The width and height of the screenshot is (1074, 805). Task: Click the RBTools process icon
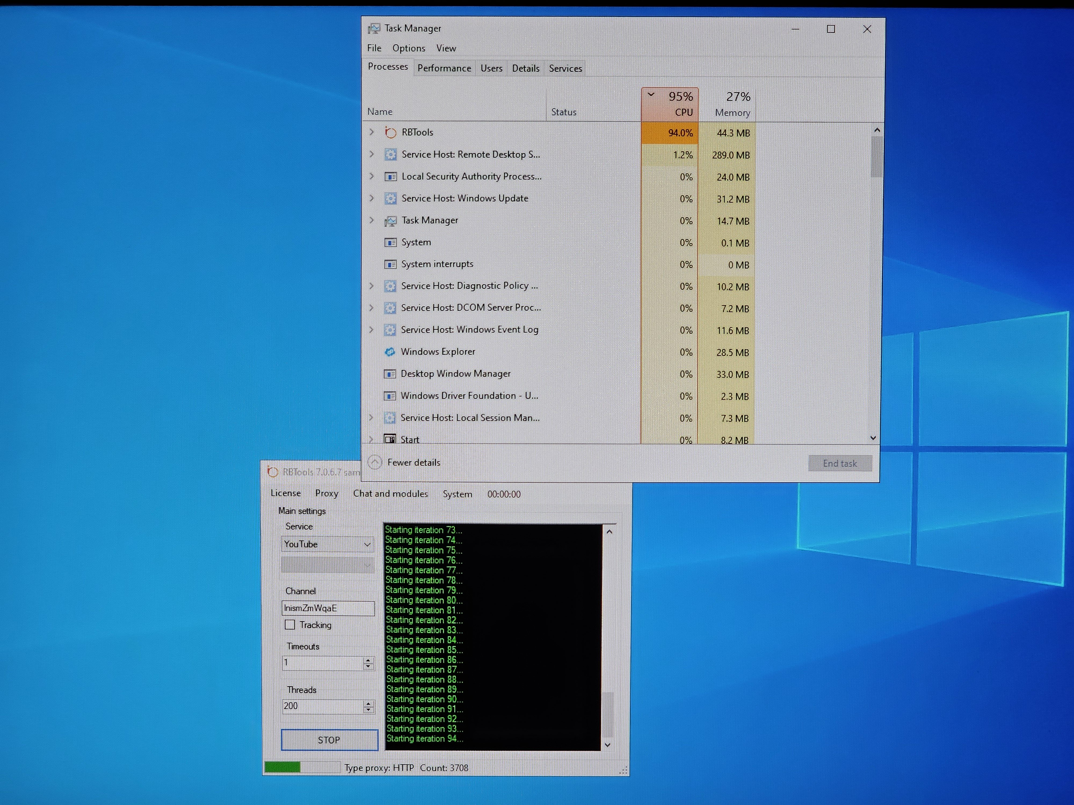click(x=390, y=133)
